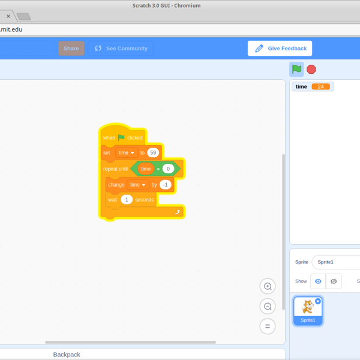Screen dimensions: 360x360
Task: Open the time dropdown in set block
Action: click(127, 153)
